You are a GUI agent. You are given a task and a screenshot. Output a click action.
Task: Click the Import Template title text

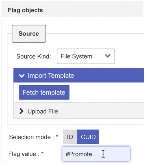(x=51, y=76)
